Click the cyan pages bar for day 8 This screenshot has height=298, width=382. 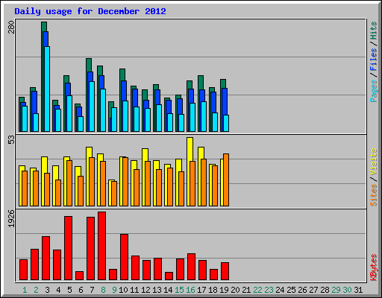(103, 110)
